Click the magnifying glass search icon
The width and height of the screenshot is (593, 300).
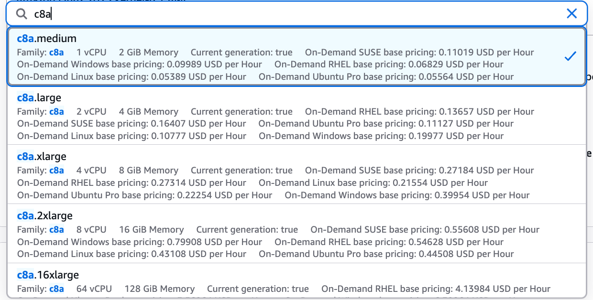(22, 14)
